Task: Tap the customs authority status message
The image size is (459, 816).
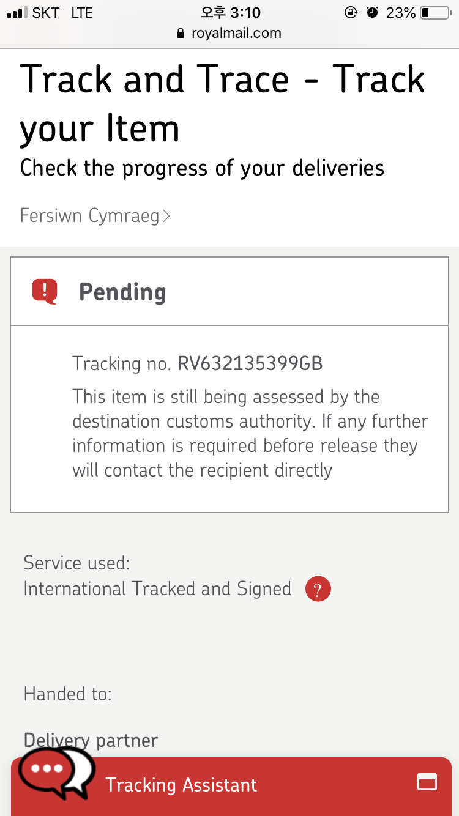Action: tap(250, 434)
